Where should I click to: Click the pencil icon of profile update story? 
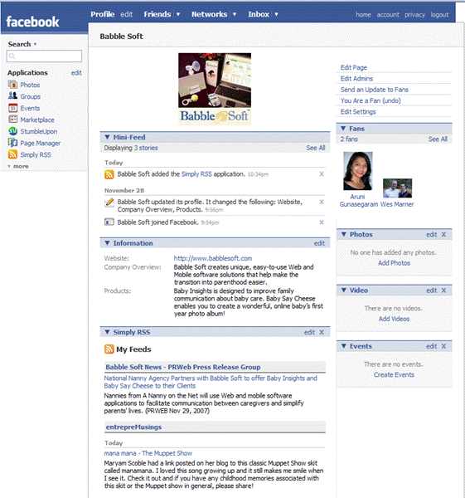click(109, 203)
